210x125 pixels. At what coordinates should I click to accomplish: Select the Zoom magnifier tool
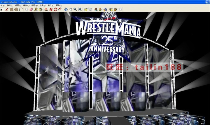75,10
